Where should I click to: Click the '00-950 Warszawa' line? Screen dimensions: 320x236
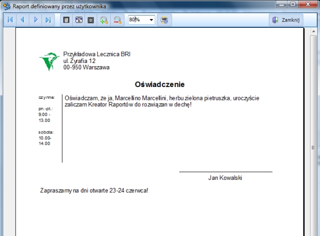pyautogui.click(x=86, y=67)
